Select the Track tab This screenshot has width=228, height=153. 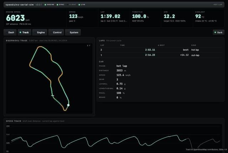pos(25,32)
